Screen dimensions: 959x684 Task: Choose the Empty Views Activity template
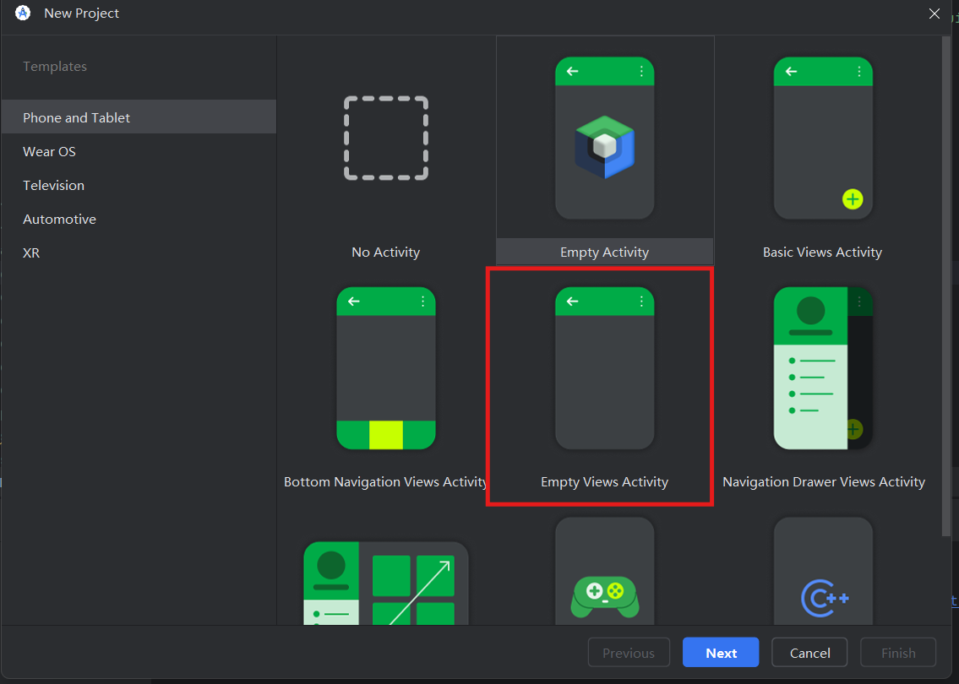[x=604, y=368]
